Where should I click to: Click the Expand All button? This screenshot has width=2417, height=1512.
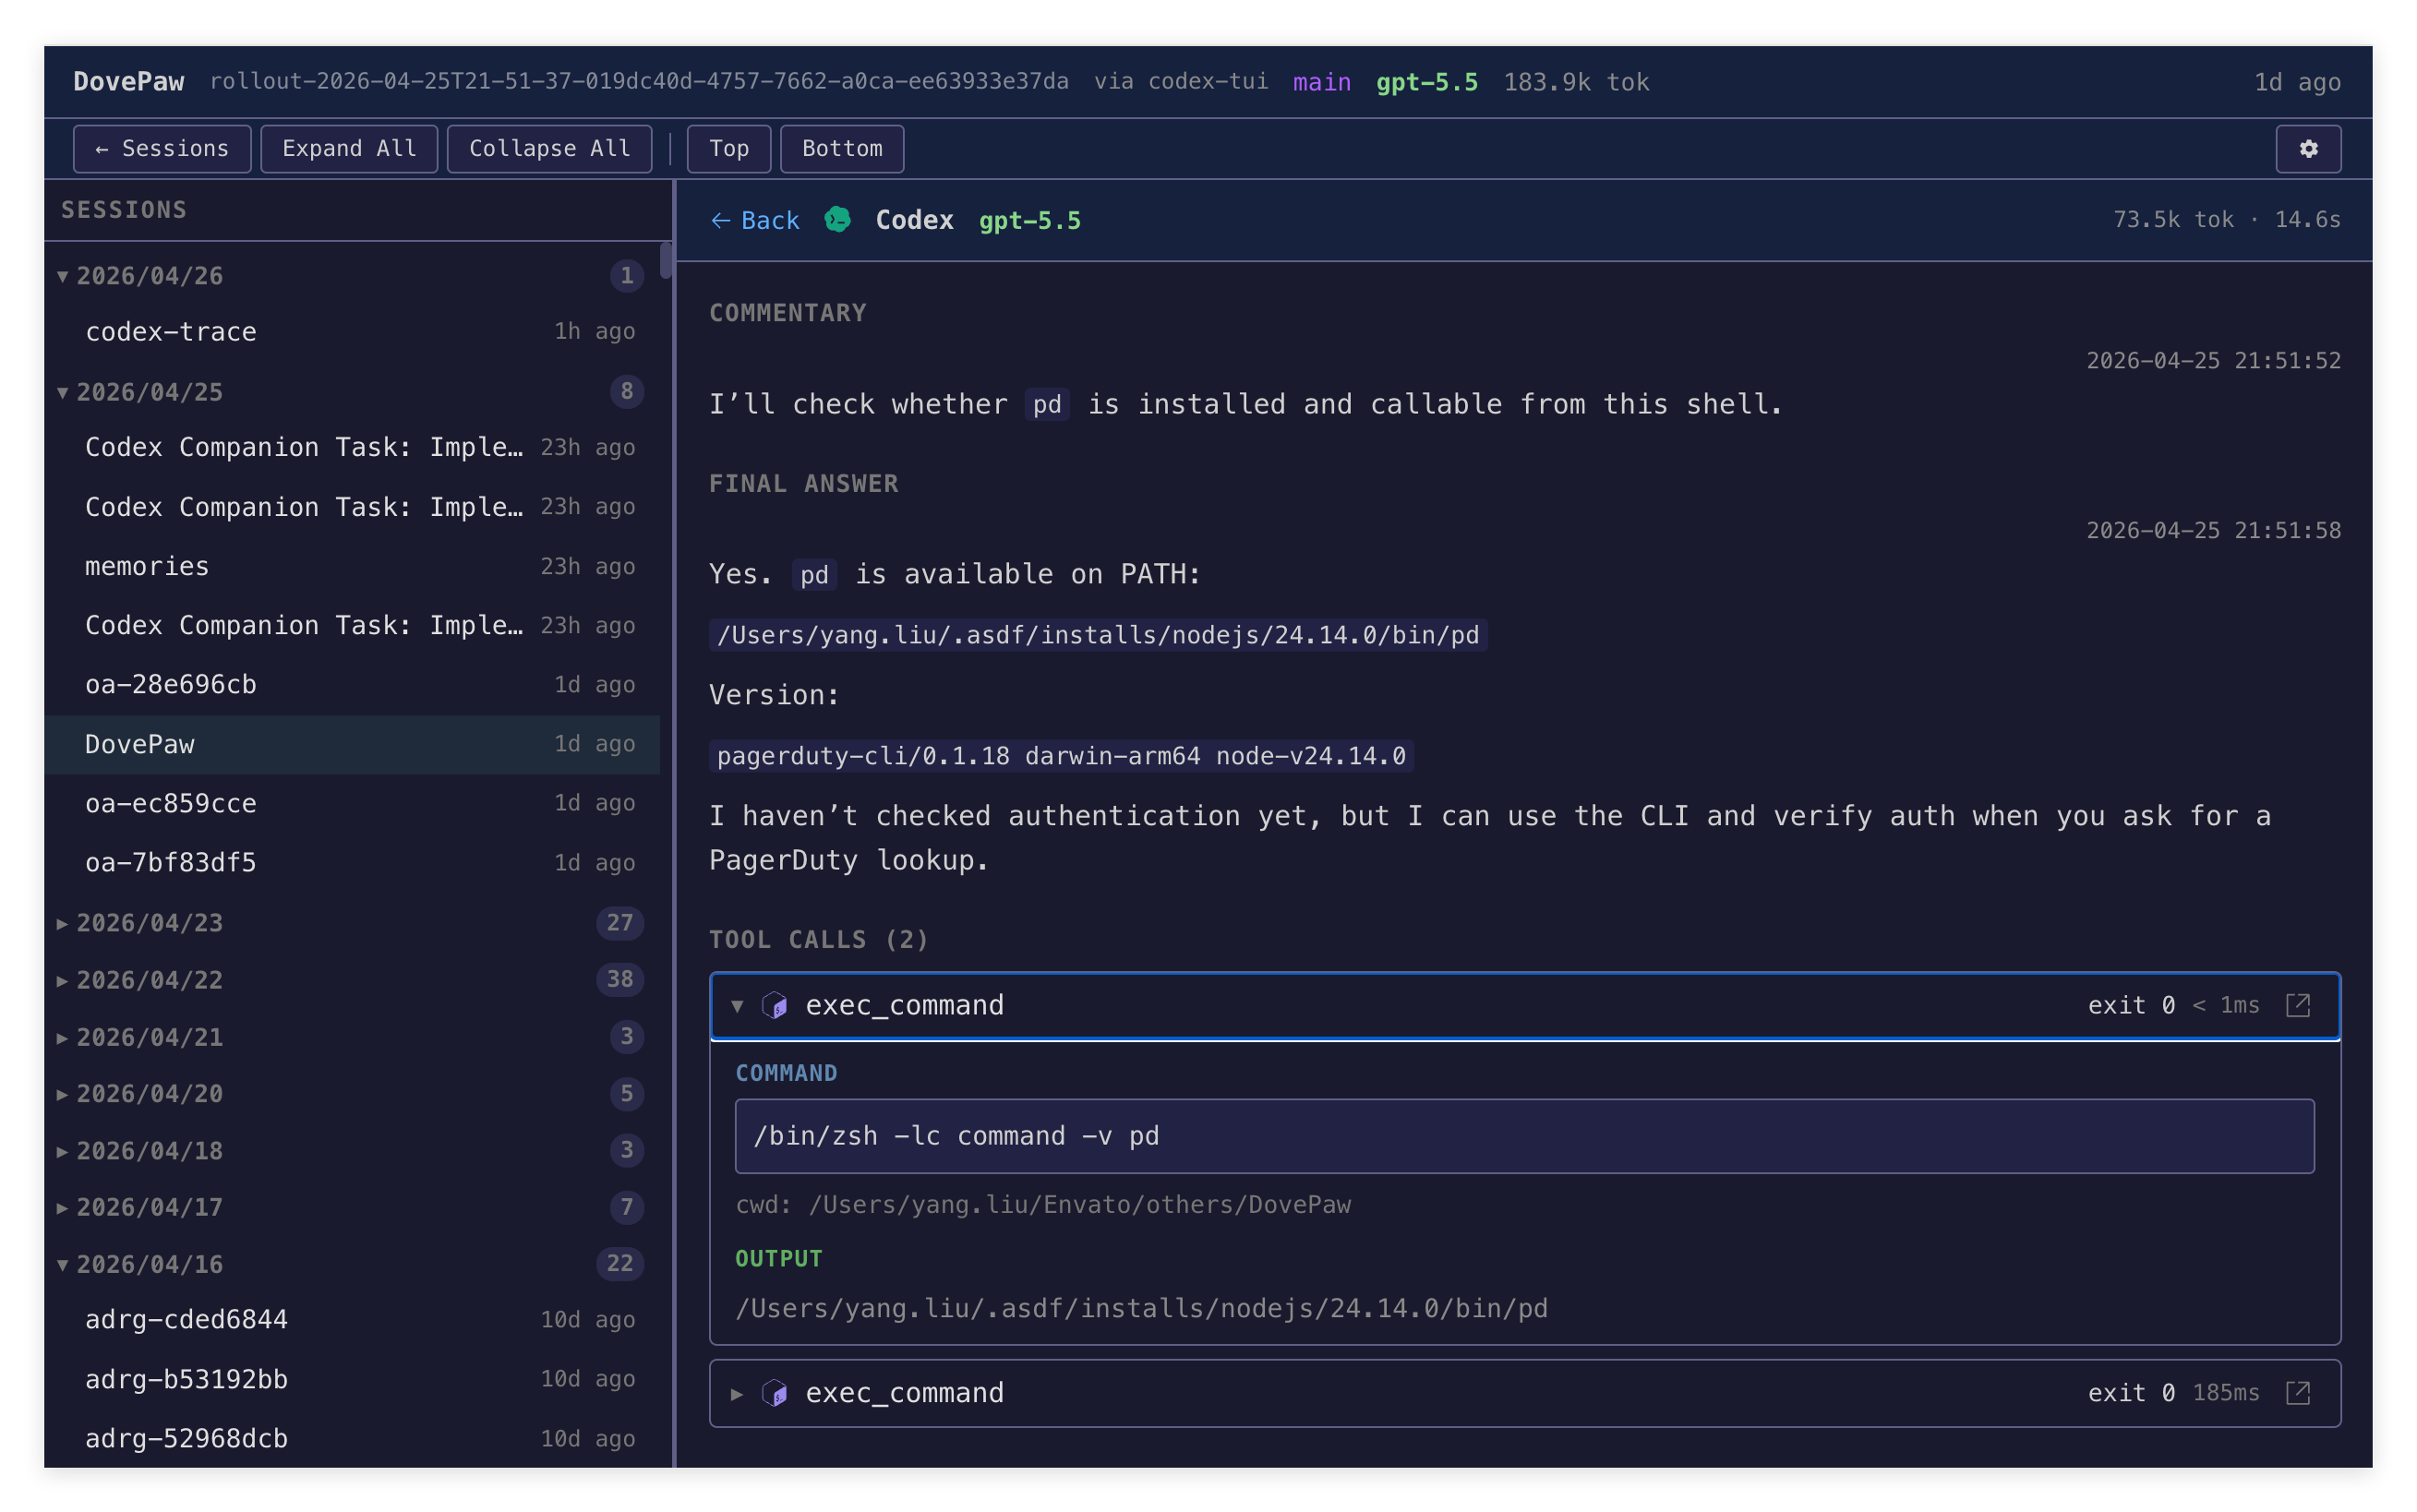coord(349,148)
